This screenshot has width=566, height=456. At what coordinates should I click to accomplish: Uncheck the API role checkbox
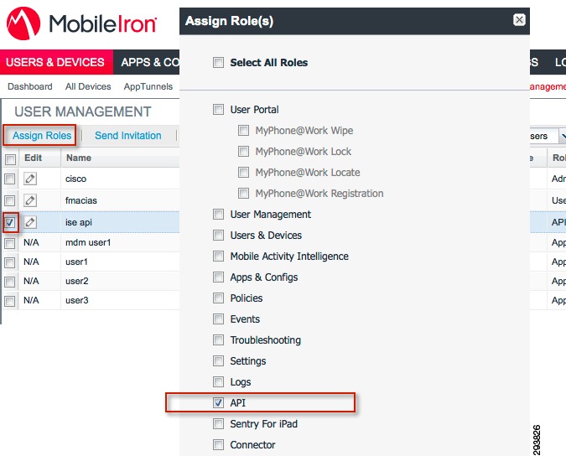pos(218,402)
